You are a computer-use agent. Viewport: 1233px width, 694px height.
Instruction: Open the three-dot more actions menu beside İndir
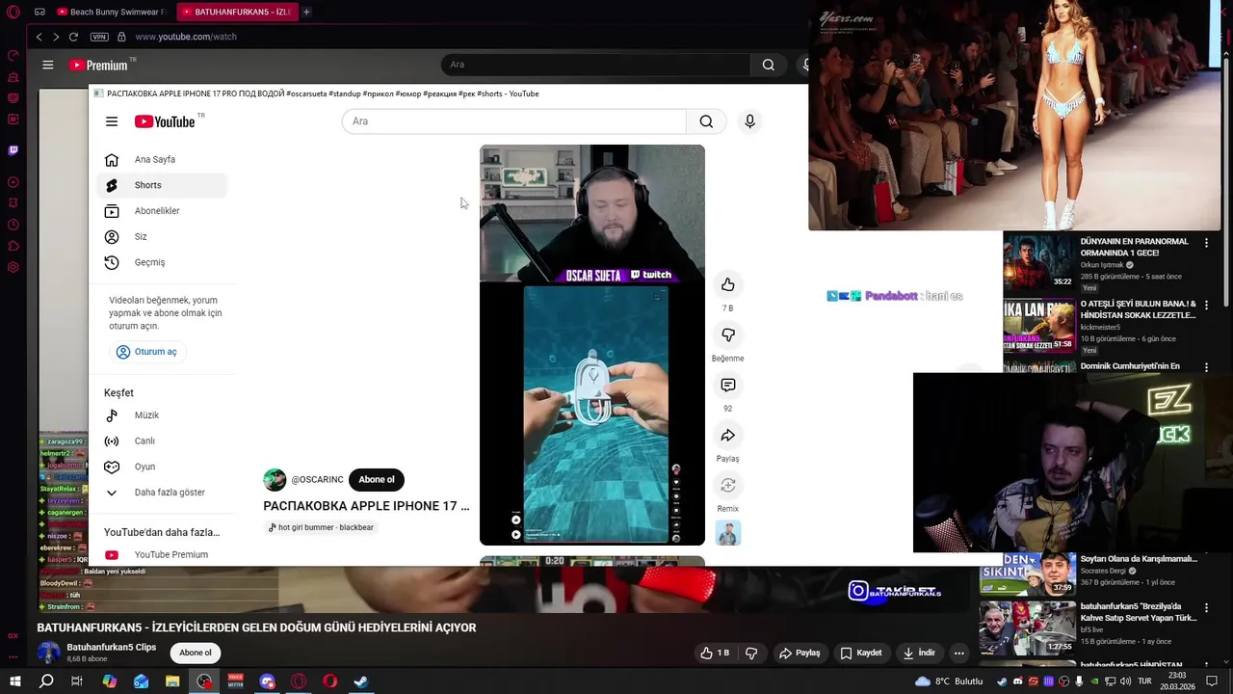958,653
